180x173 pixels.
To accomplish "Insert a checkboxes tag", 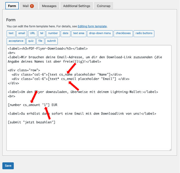I will pos(123,33).
